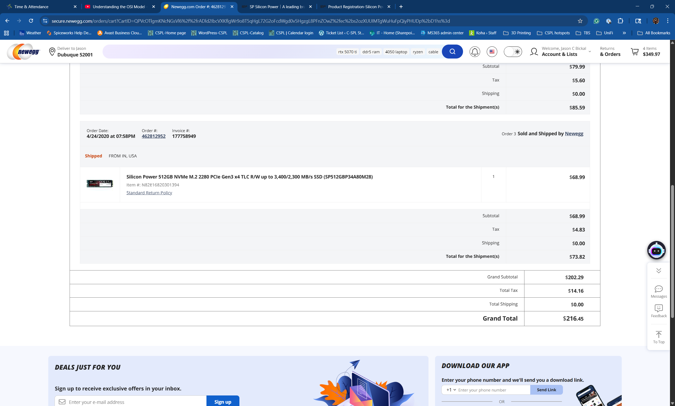Screen dimensions: 675x406
Task: Open the Newegg chat assistant robot icon
Action: [x=656, y=250]
